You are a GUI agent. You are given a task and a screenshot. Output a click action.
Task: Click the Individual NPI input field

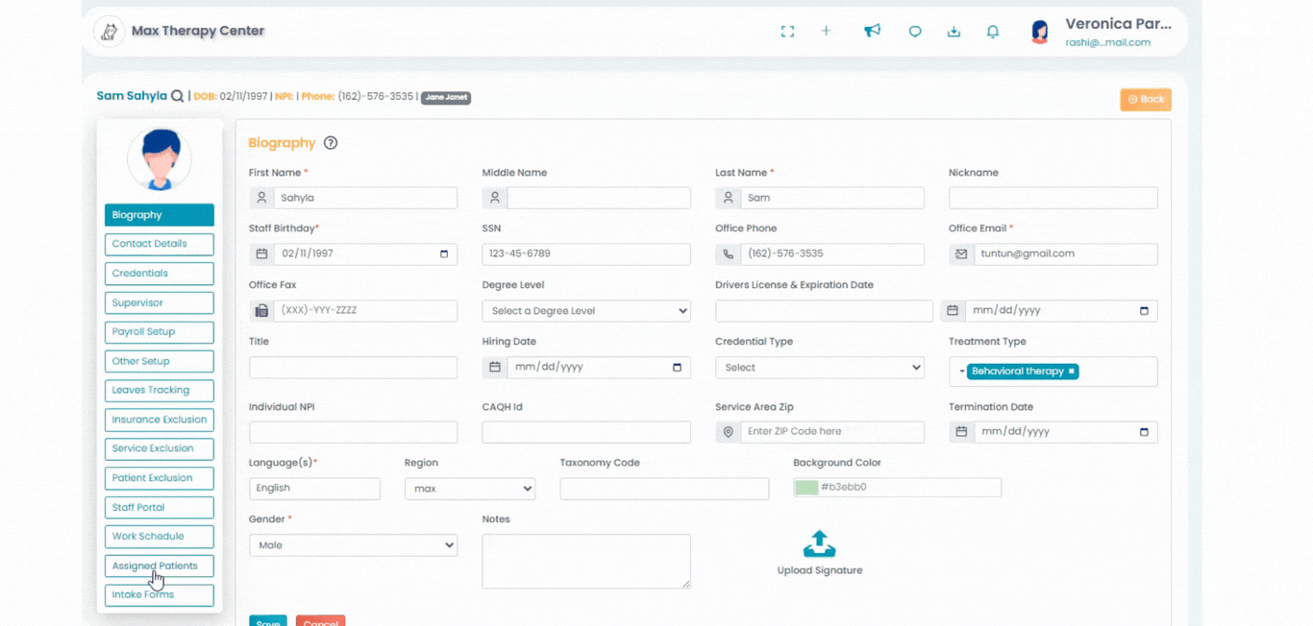pyautogui.click(x=353, y=432)
